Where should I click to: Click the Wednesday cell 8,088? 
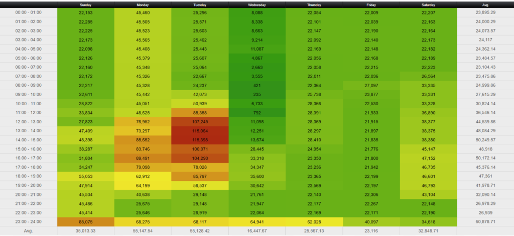[x=257, y=13]
